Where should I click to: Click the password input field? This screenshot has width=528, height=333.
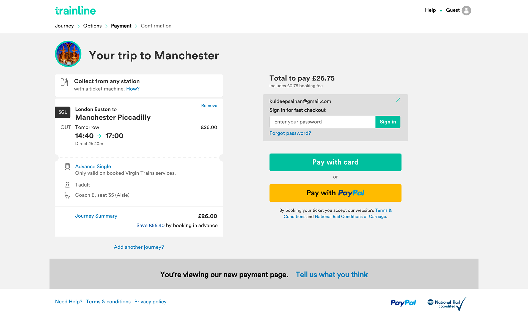[322, 122]
